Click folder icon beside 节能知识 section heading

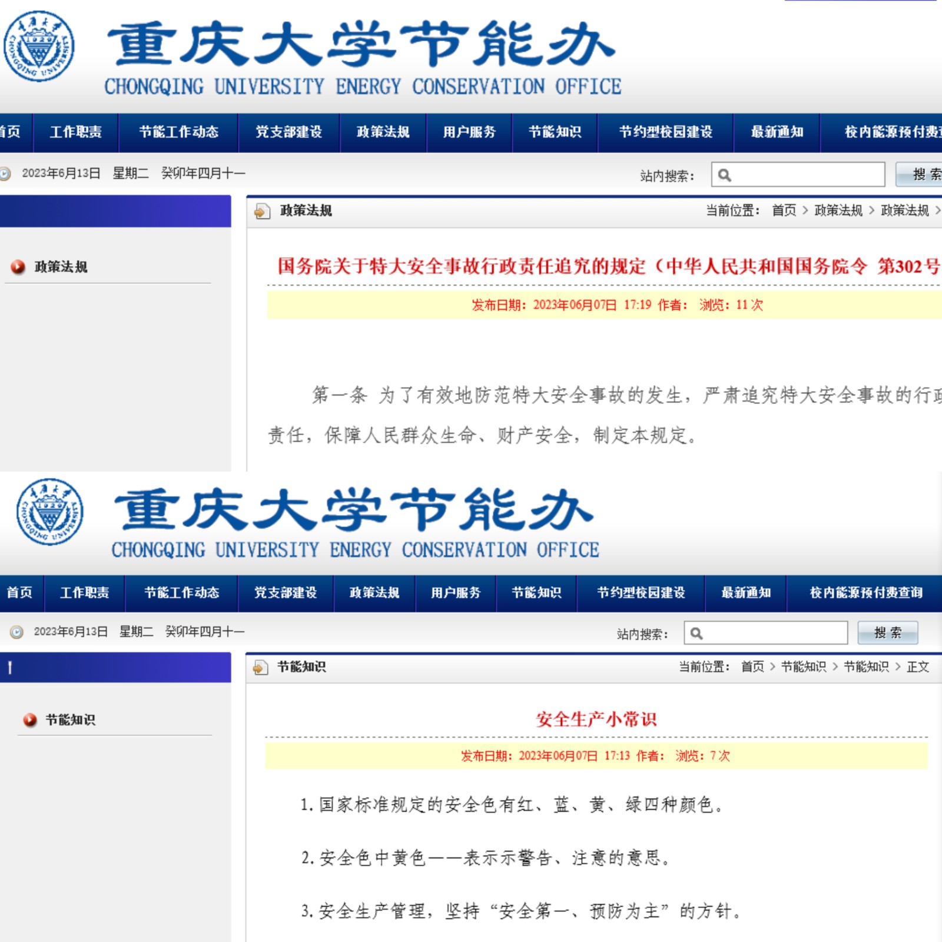point(260,667)
